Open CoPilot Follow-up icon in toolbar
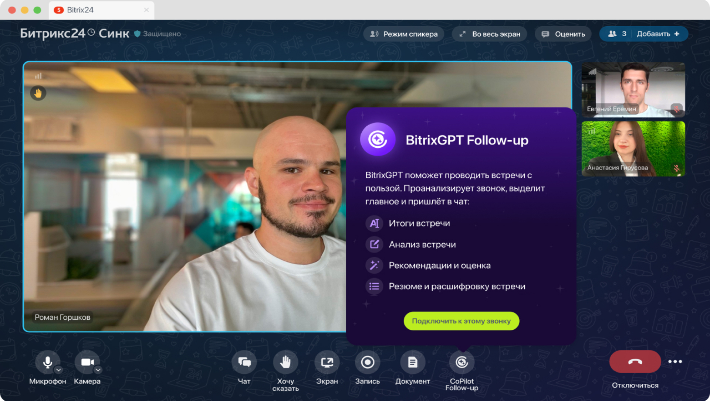Viewport: 710px width, 401px height. click(x=461, y=362)
